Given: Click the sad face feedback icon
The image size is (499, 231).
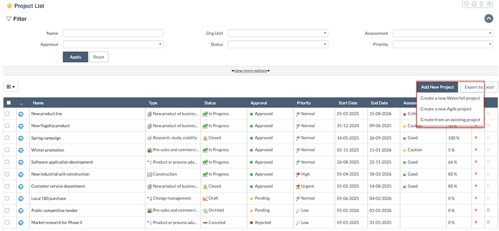Looking at the screenshot, I should tap(474, 4).
